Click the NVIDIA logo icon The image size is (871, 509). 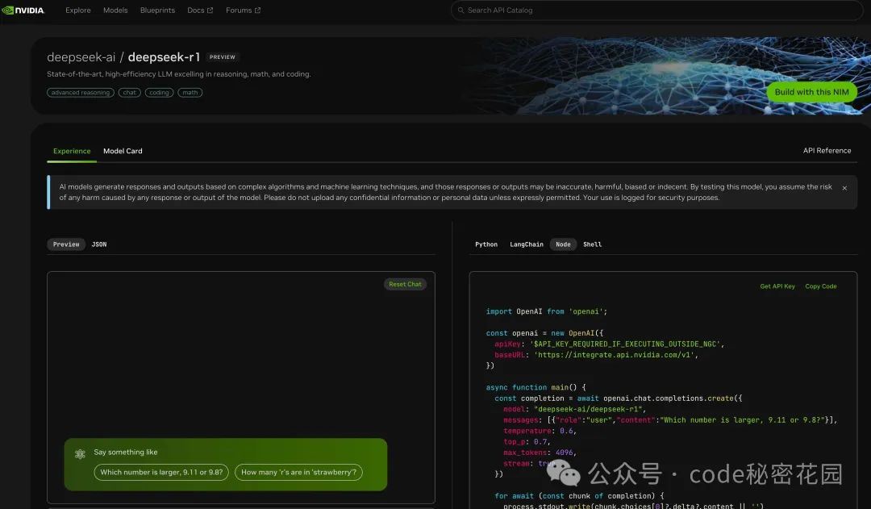[x=8, y=10]
